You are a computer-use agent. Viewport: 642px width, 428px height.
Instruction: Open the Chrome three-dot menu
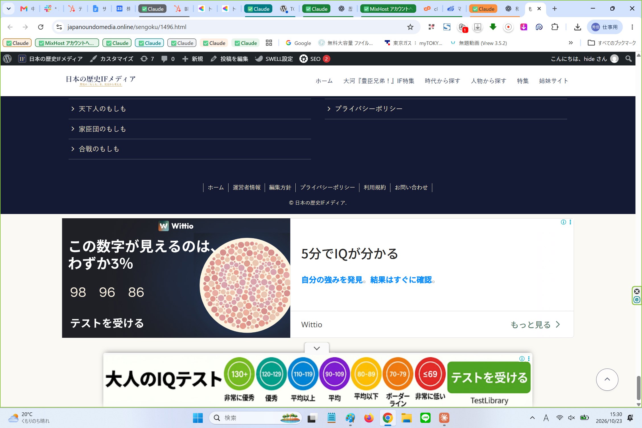click(632, 27)
